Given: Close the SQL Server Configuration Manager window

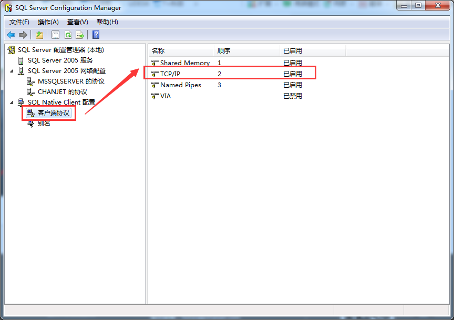Looking at the screenshot, I should coord(438,5).
